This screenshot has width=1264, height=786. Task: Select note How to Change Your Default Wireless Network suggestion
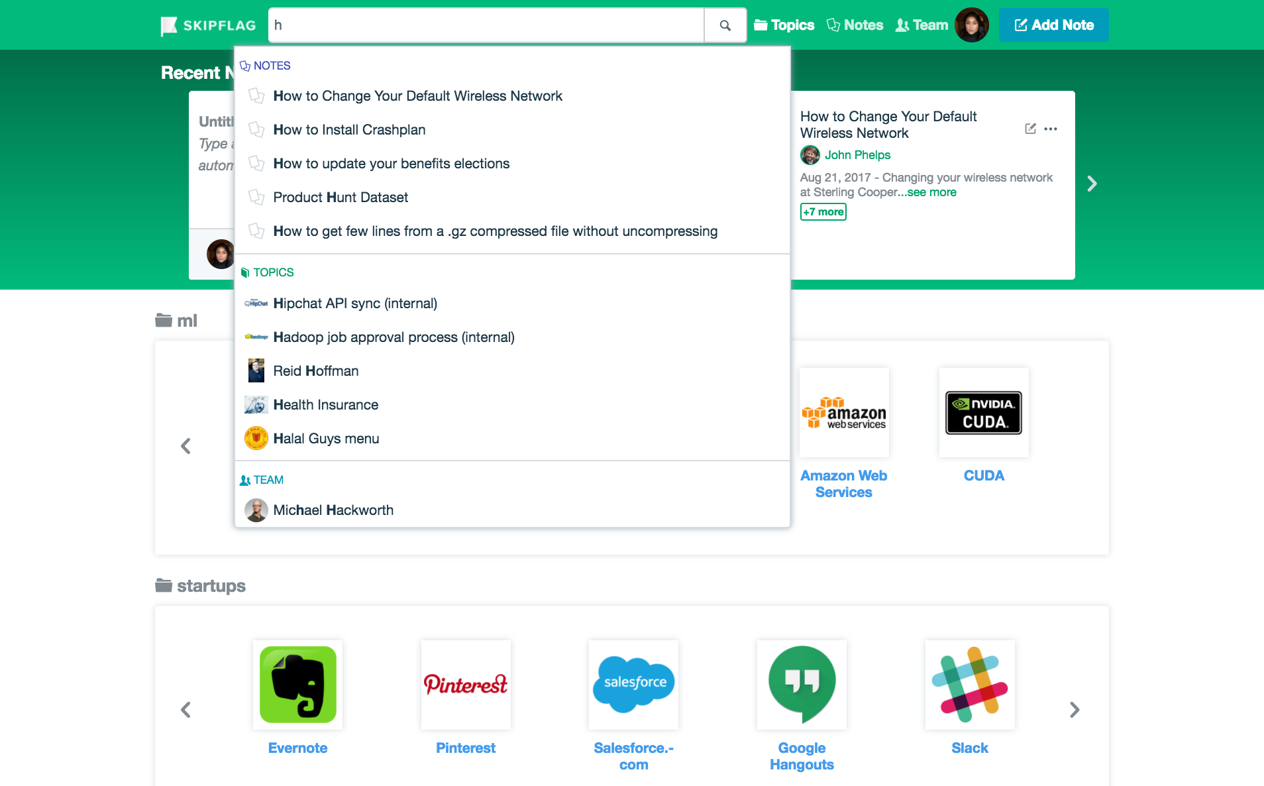(512, 96)
